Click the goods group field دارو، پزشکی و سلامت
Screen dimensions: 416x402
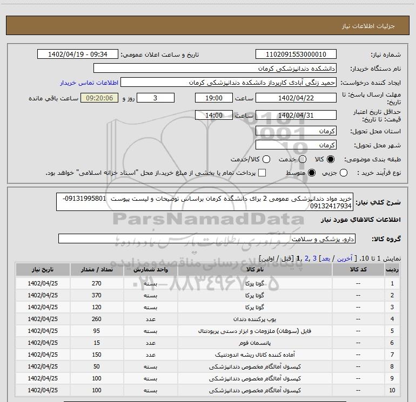coord(207,239)
